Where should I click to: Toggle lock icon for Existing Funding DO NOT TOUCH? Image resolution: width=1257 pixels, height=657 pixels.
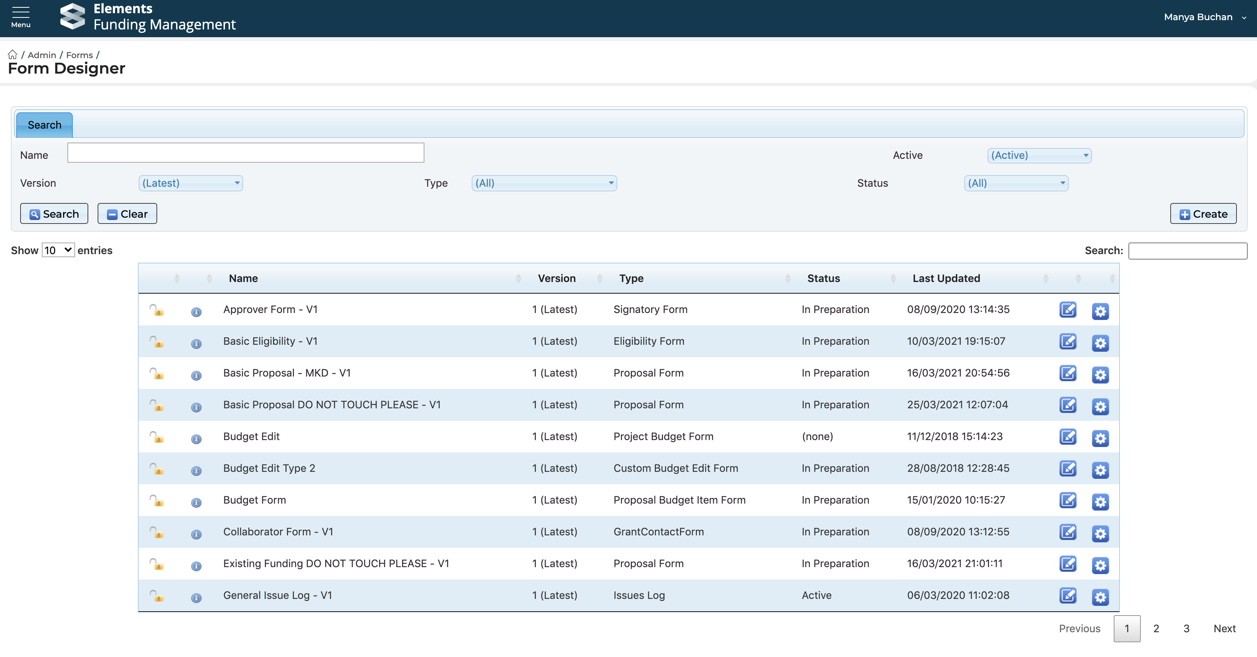pos(156,564)
